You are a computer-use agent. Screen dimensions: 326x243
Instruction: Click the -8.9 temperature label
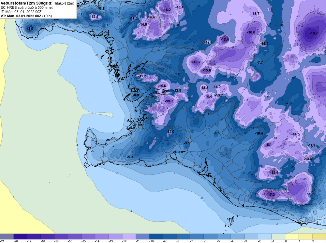point(136,95)
